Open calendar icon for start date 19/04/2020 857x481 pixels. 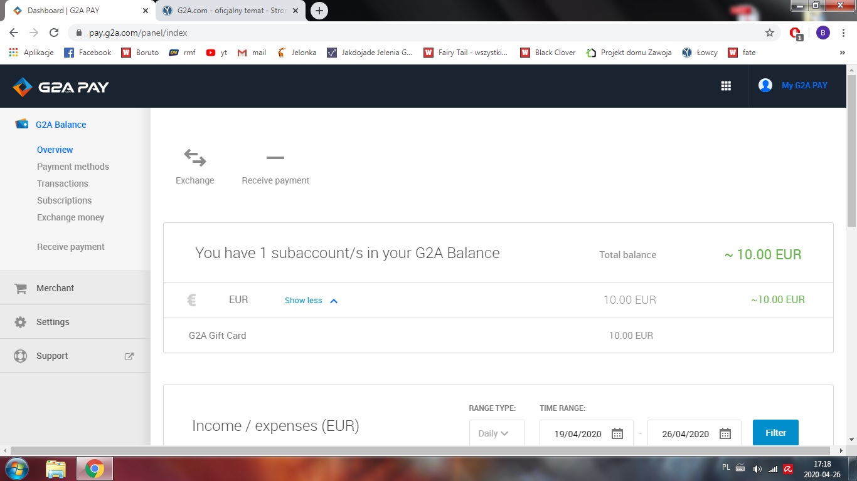pos(617,433)
